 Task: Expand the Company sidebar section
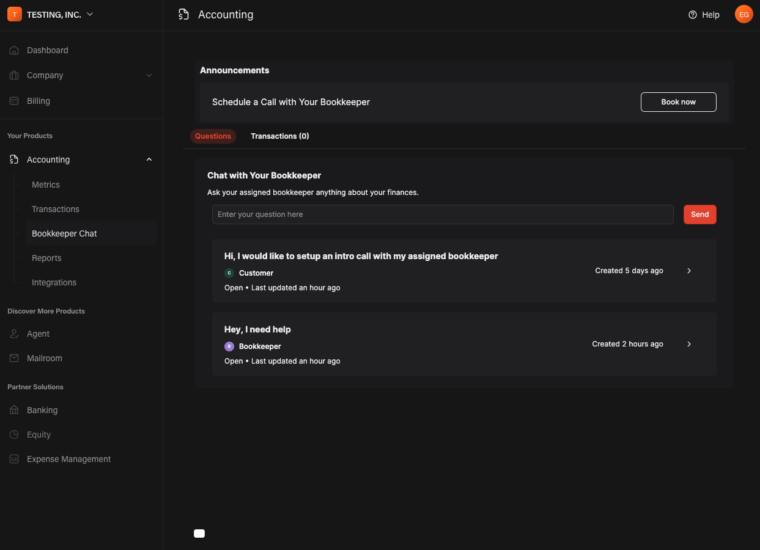pyautogui.click(x=149, y=75)
